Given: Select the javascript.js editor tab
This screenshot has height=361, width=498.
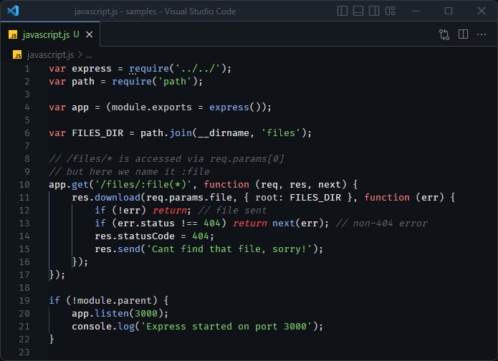Looking at the screenshot, I should (x=50, y=34).
